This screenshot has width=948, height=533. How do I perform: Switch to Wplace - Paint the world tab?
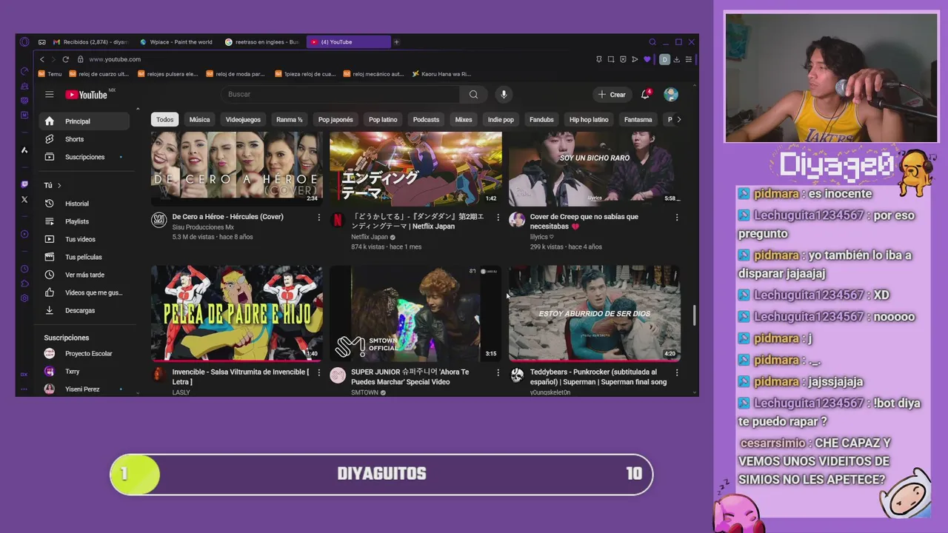tap(178, 42)
